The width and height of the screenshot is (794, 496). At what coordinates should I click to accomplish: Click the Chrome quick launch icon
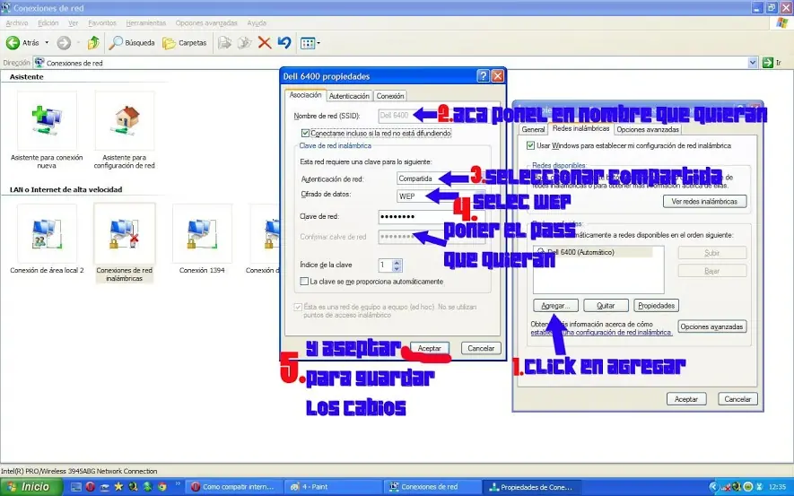point(162,487)
